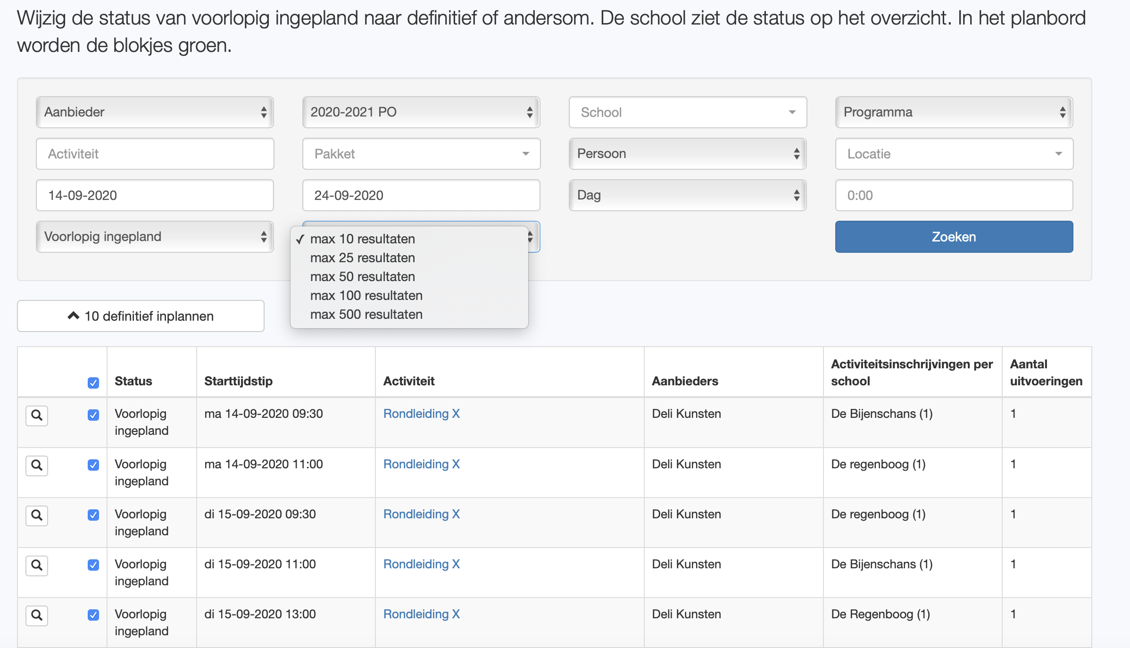The height and width of the screenshot is (648, 1130).
Task: Open the Aanbieder dropdown
Action: (155, 112)
